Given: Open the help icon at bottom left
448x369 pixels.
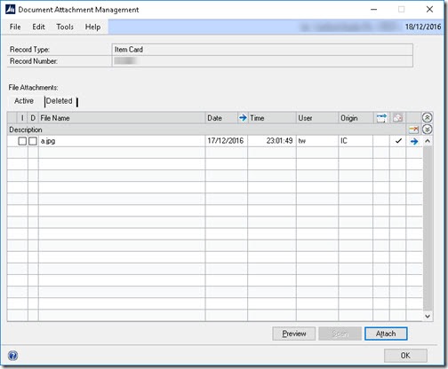Looking at the screenshot, I should point(12,356).
